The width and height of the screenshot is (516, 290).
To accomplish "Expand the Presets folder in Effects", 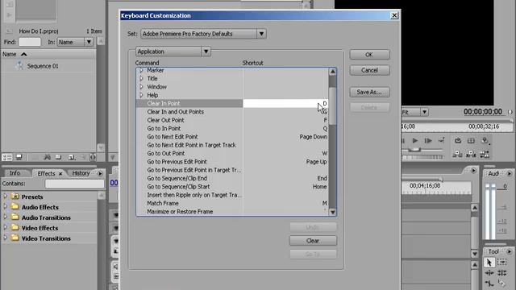I will [x=6, y=197].
